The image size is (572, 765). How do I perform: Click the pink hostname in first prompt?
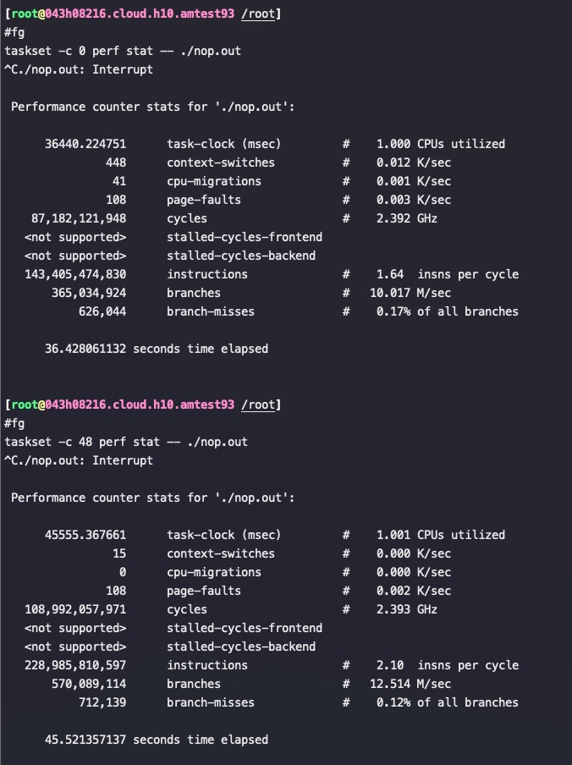click(x=140, y=14)
